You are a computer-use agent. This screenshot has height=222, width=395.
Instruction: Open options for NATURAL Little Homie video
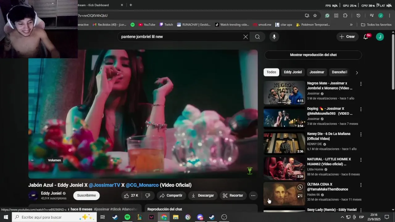361,160
